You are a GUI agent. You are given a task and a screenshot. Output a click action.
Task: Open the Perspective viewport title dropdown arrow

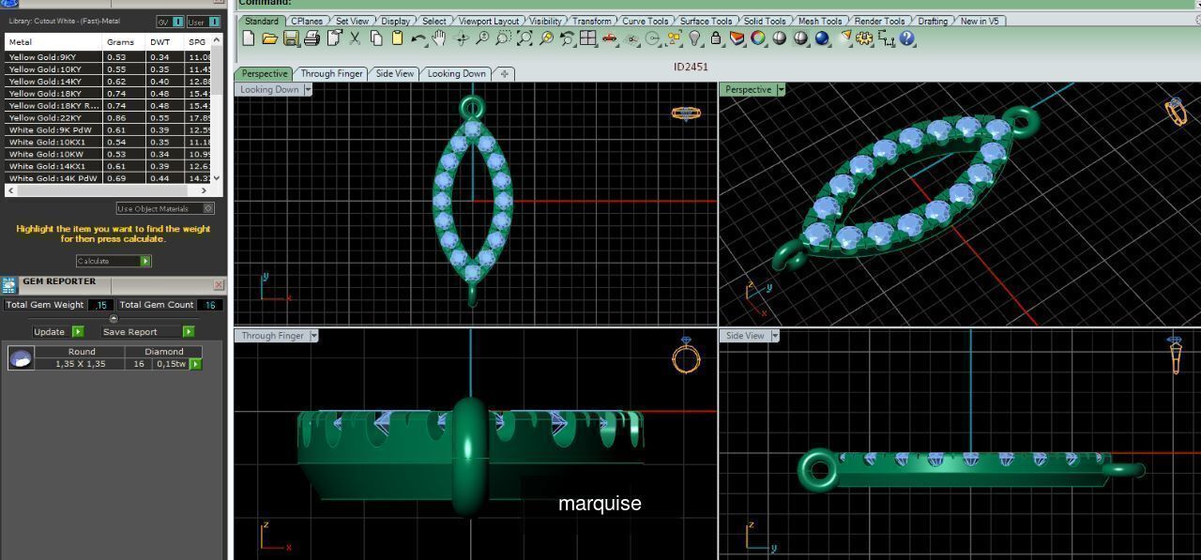(x=781, y=90)
